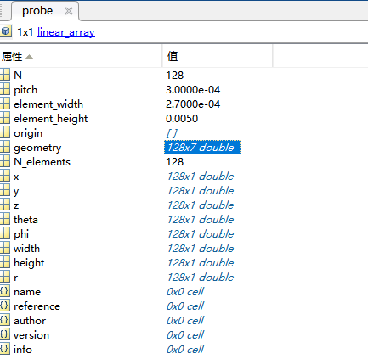Screen dimensions: 368x359
Task: Click the grid icon beside origin
Action: (4, 132)
